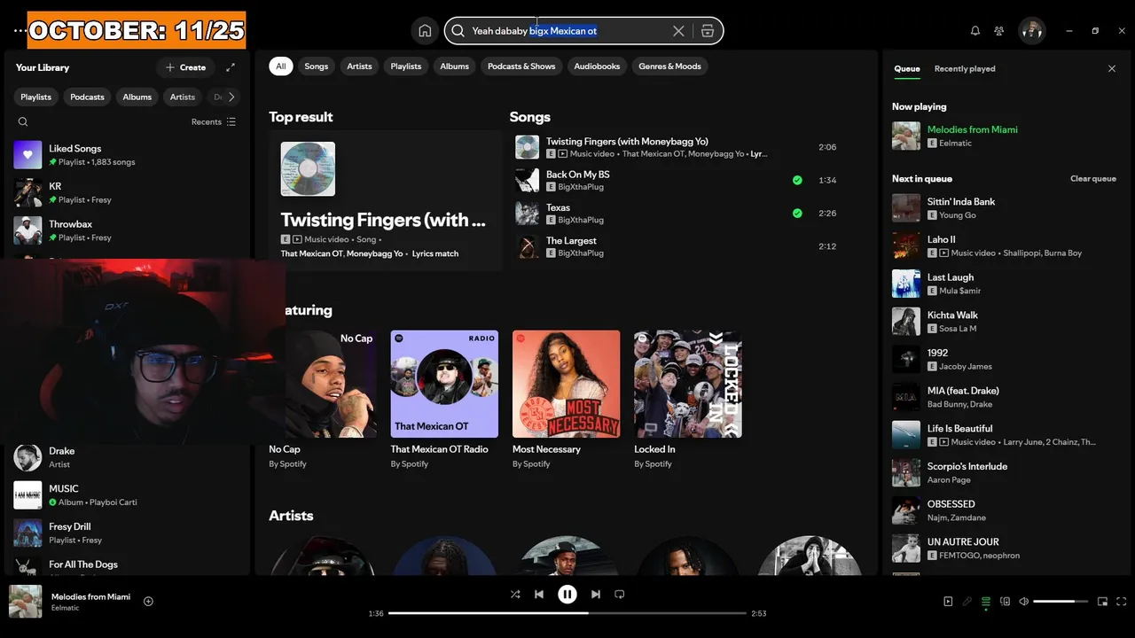
Task: Enter full screen mode icon
Action: tap(1122, 602)
